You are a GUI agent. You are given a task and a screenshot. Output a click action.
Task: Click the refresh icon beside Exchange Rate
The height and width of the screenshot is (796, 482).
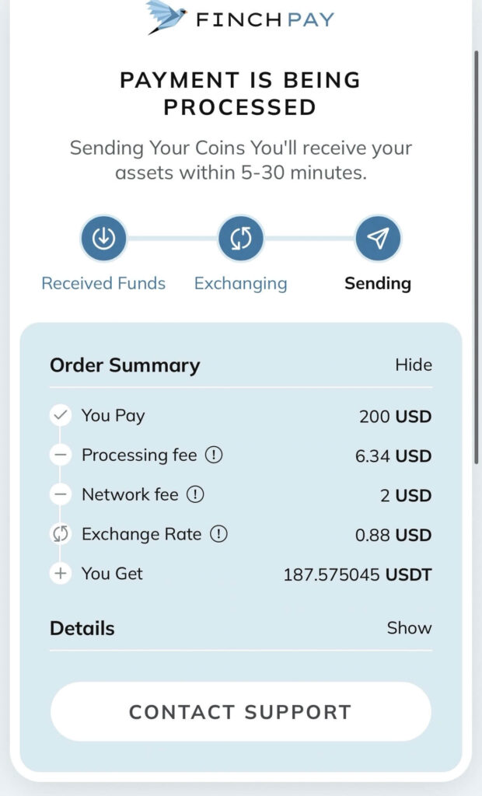tap(61, 534)
